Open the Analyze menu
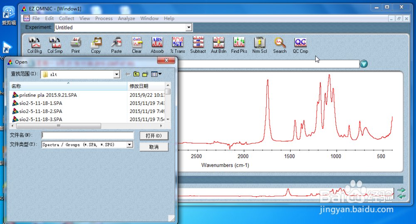416x224 pixels. click(126, 18)
